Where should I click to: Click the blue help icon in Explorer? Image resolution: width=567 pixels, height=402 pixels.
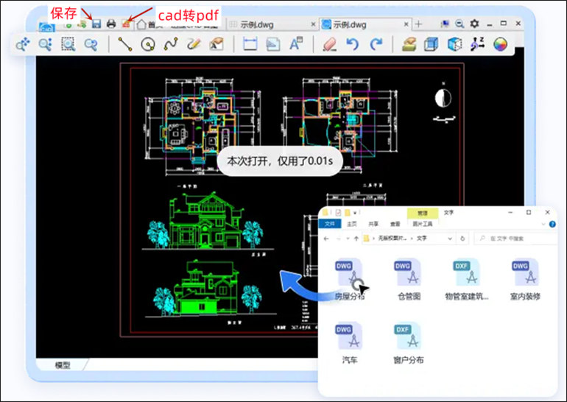coord(552,224)
